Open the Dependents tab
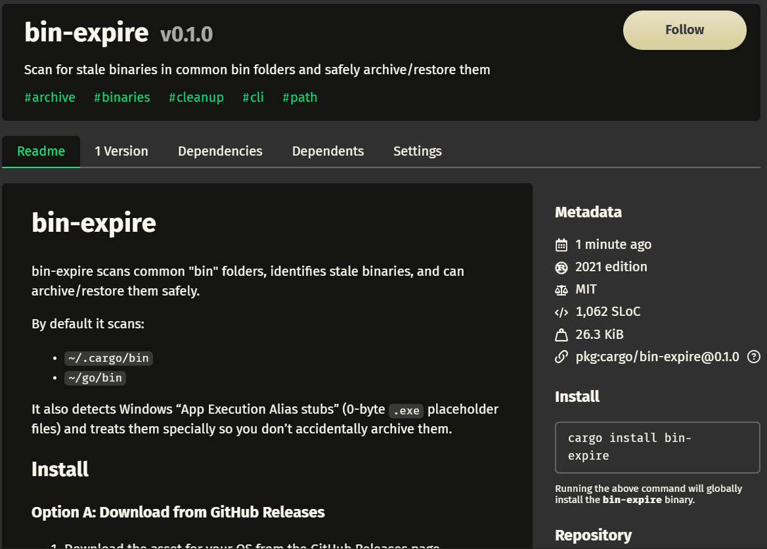 tap(328, 151)
